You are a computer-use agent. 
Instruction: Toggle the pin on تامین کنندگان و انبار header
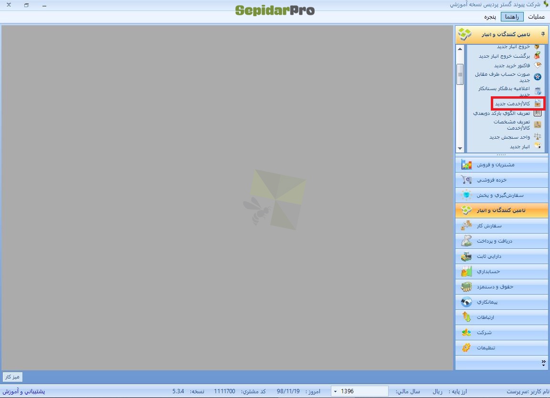543,34
